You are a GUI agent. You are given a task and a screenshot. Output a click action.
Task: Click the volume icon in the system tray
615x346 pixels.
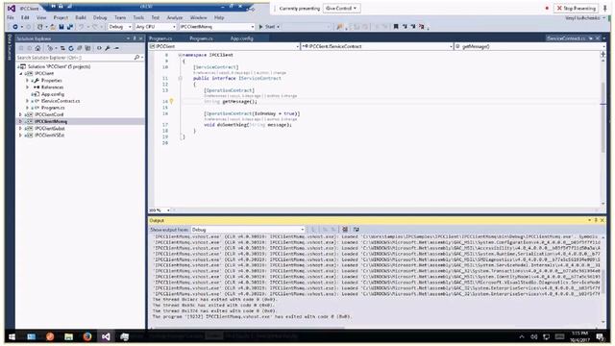pyautogui.click(x=534, y=336)
